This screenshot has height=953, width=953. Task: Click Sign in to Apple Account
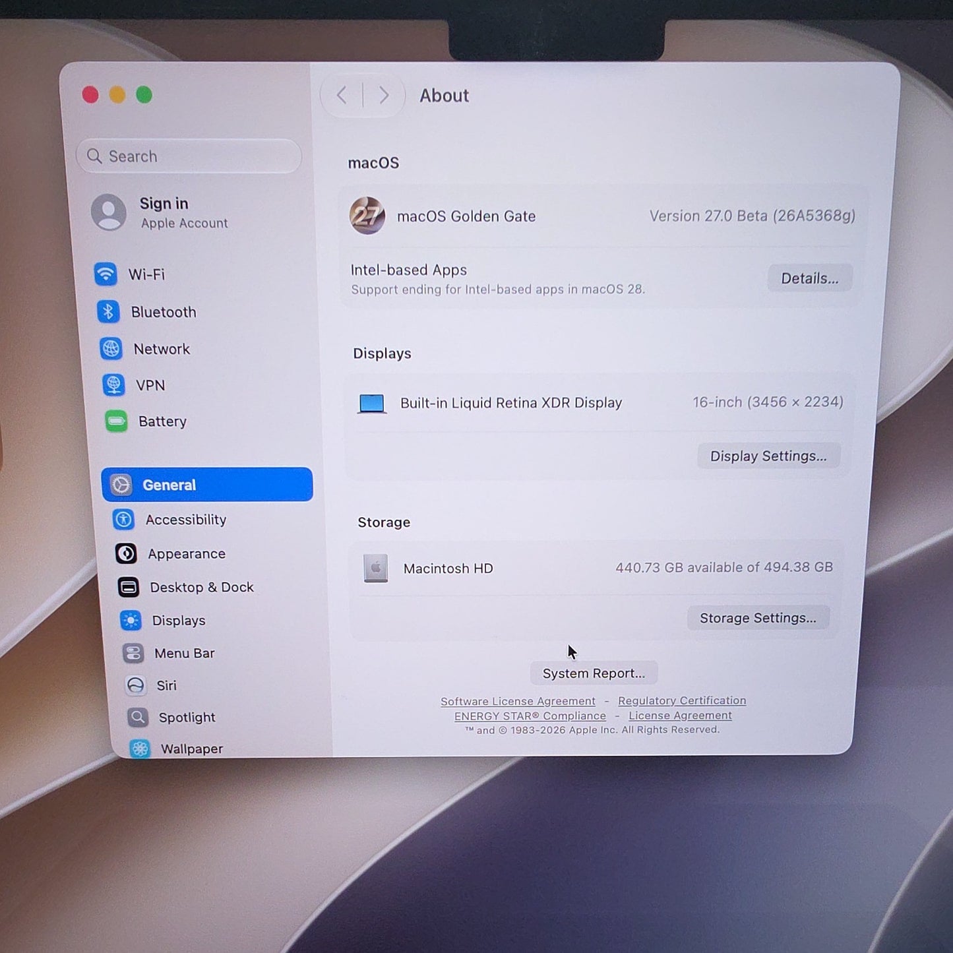(164, 203)
